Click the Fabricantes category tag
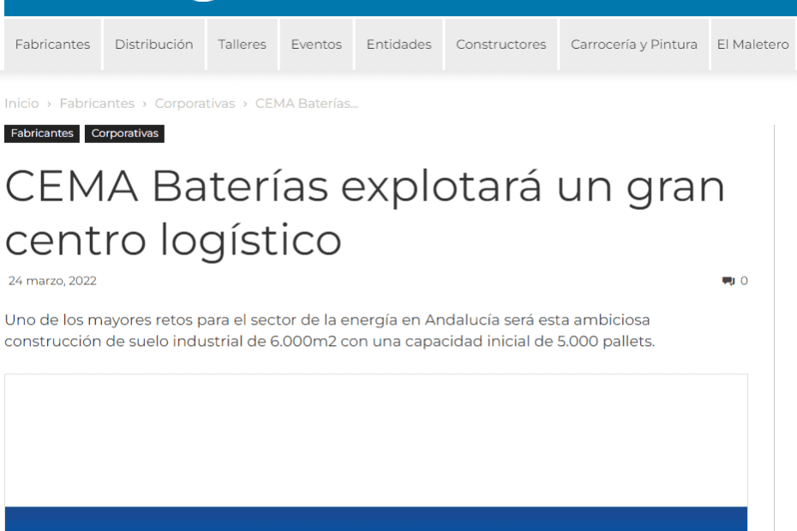The width and height of the screenshot is (797, 531). coord(42,134)
